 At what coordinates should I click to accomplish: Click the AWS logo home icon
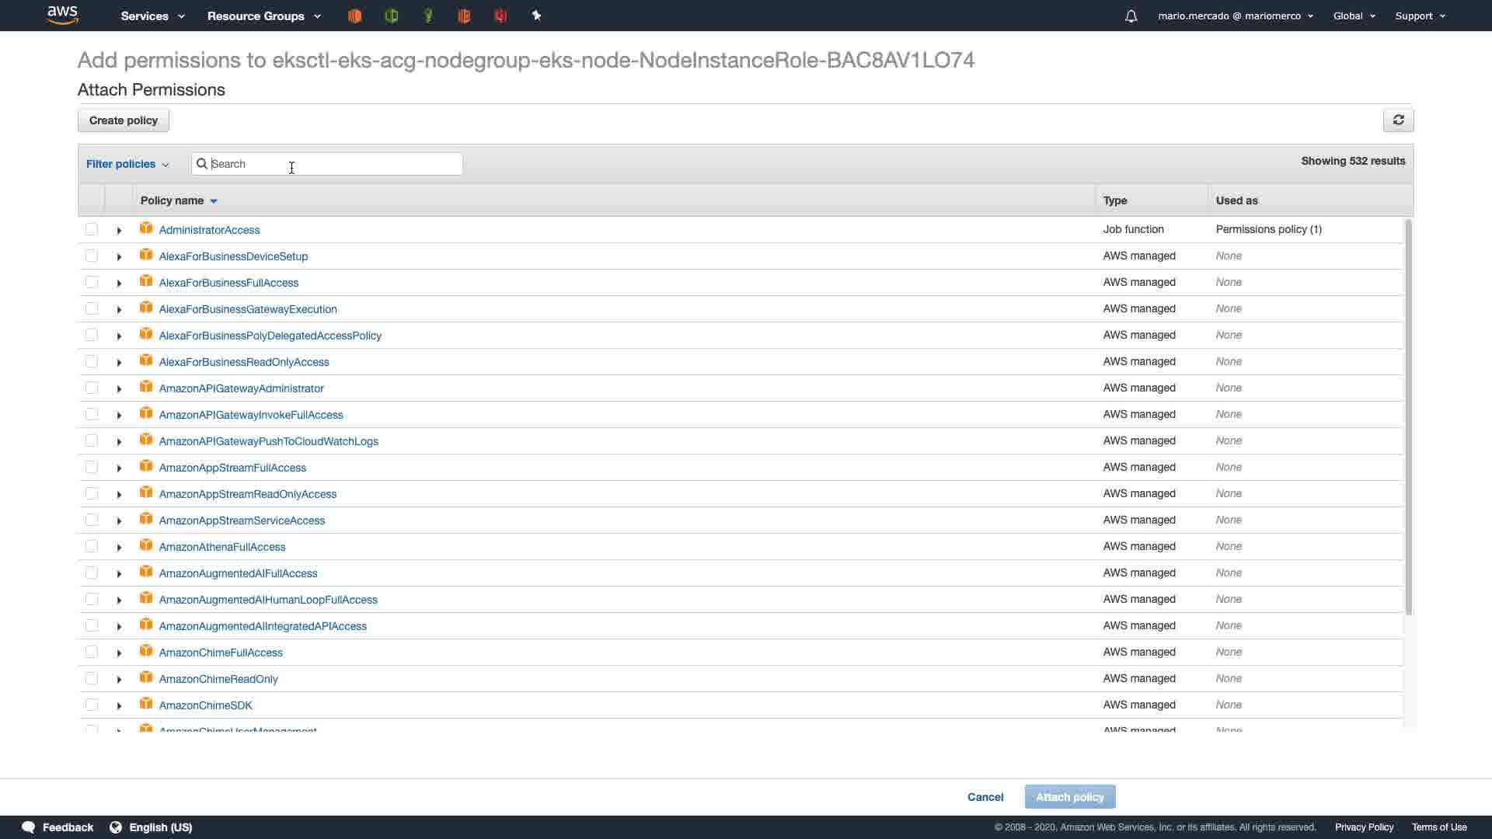[62, 15]
